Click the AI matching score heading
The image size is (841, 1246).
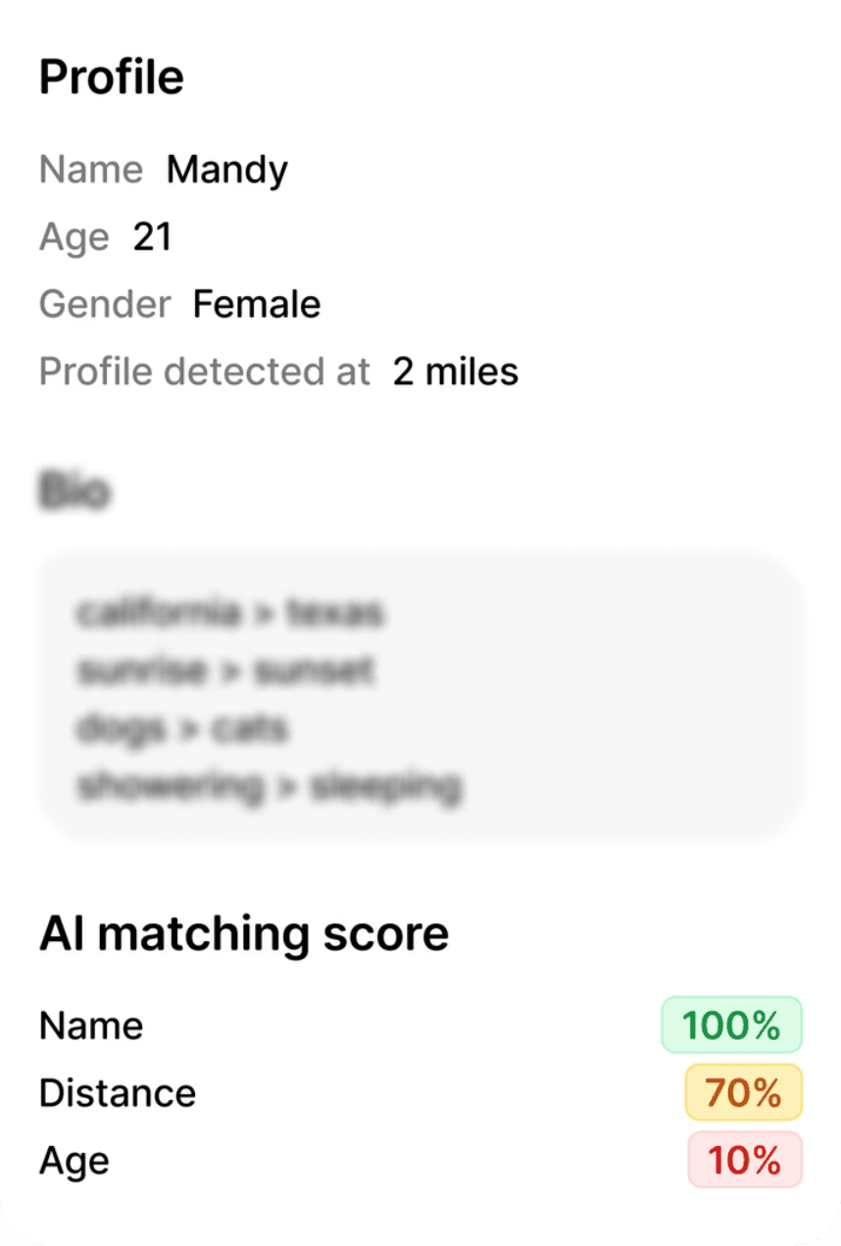pyautogui.click(x=243, y=933)
